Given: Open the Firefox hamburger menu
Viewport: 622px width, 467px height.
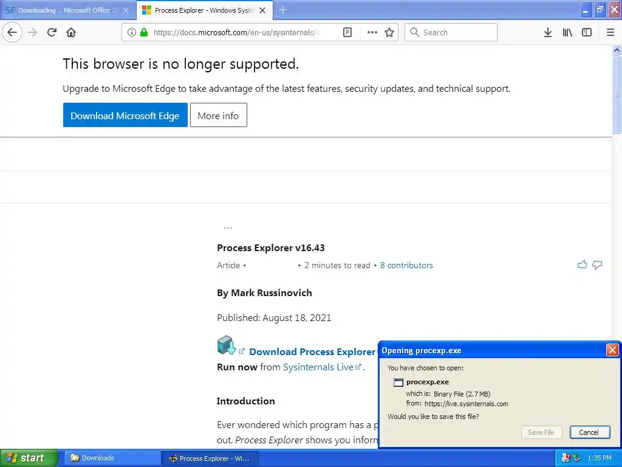Looking at the screenshot, I should coord(610,32).
